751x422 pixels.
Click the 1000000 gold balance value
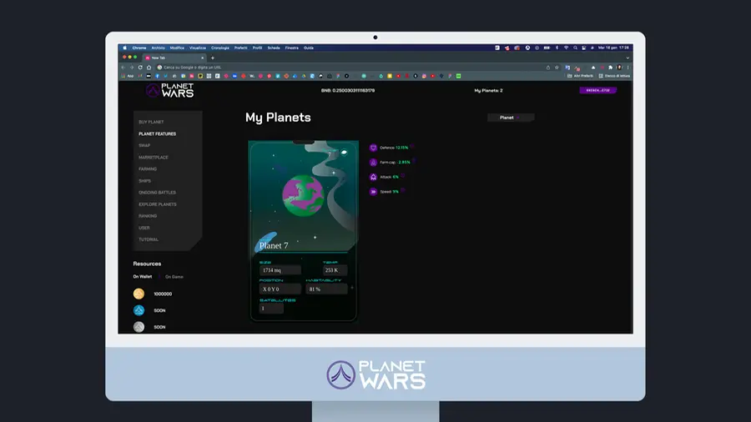coord(163,294)
